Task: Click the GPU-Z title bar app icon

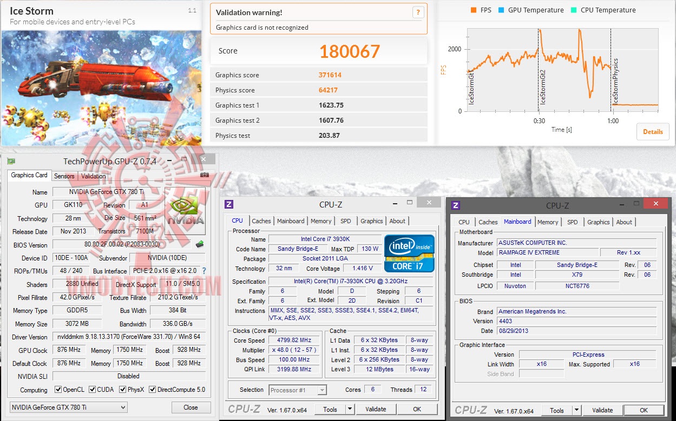Action: point(11,161)
